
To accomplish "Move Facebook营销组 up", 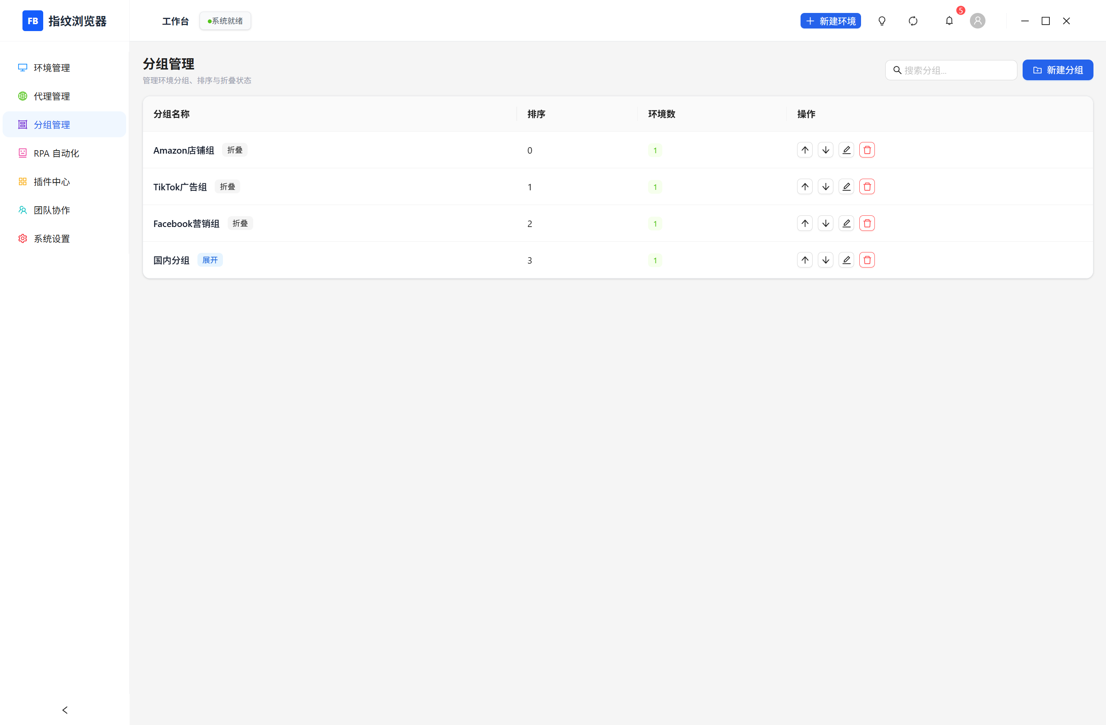I will point(805,223).
